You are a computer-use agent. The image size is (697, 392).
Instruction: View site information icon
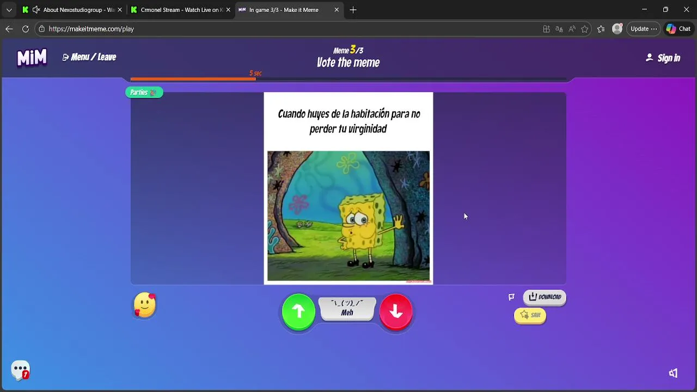tap(41, 29)
